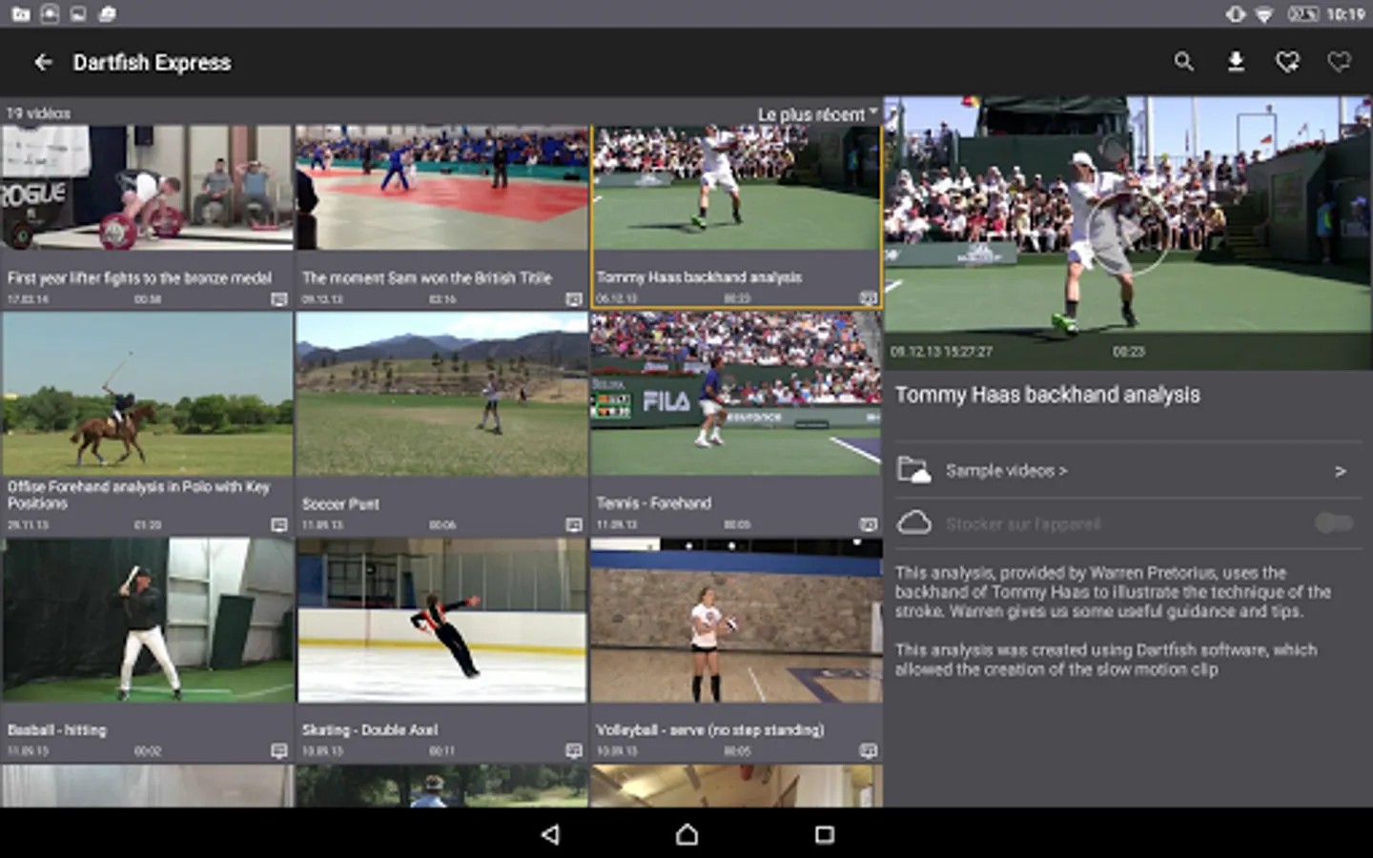Open comment icon on the Polo forehand card
The image size is (1373, 858).
(278, 525)
